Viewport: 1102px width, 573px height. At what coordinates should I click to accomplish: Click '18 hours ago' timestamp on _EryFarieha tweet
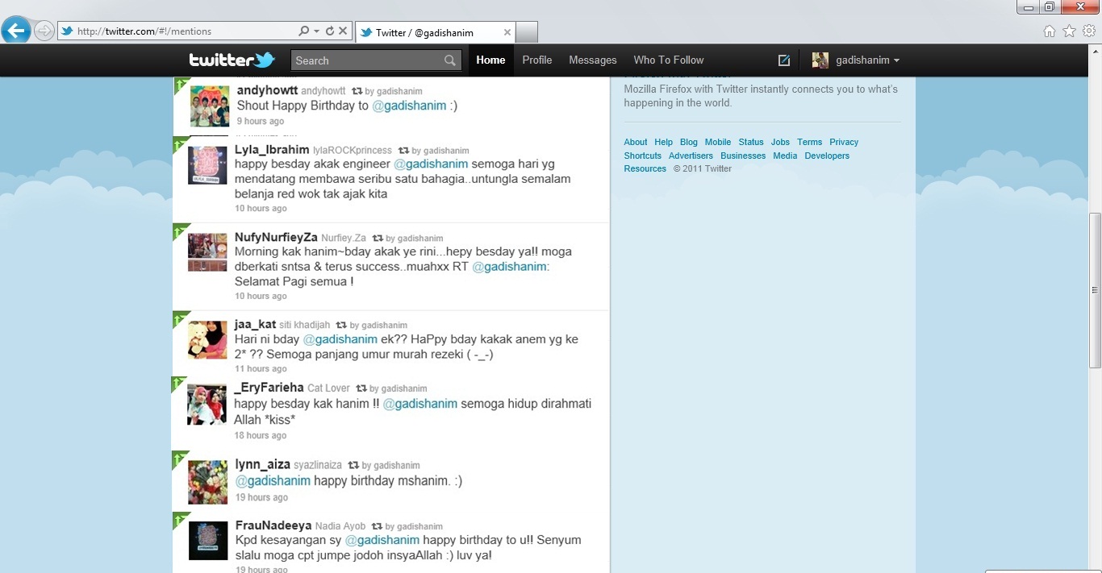(x=261, y=435)
